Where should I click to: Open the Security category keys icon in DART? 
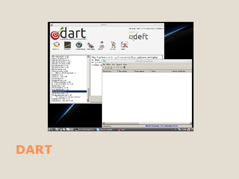coord(113,45)
